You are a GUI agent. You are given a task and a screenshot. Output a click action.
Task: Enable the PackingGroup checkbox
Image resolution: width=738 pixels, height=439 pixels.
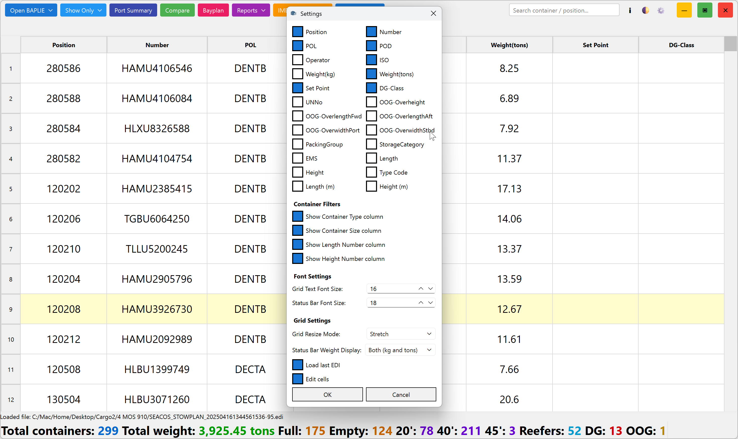[x=297, y=144]
